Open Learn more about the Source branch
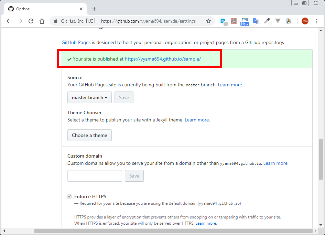This screenshot has width=325, height=235. [x=230, y=85]
